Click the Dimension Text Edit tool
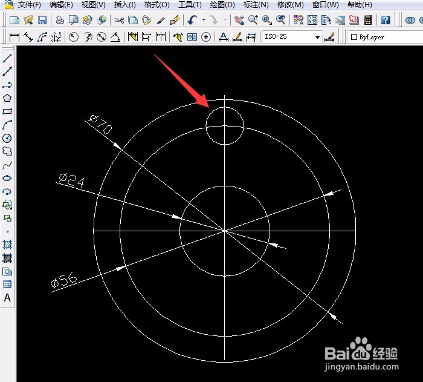Image resolution: width=423 pixels, height=382 pixels. (x=237, y=37)
